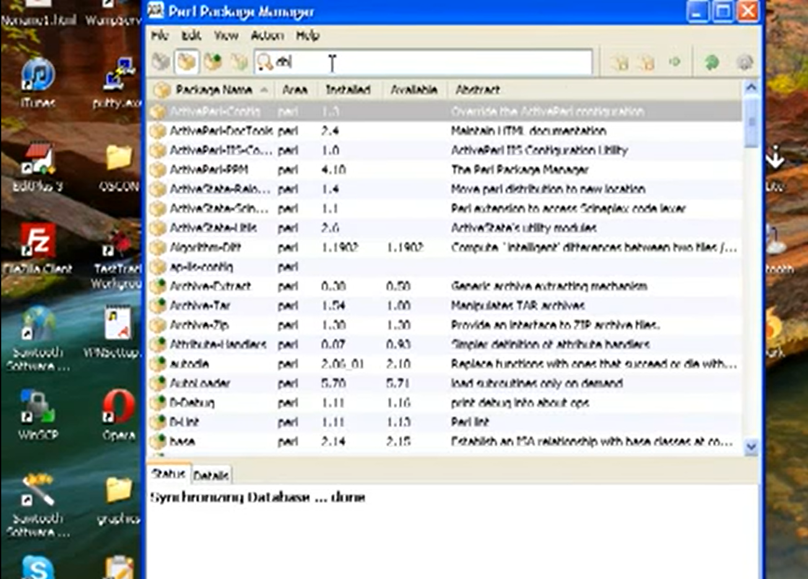The image size is (808, 579).
Task: Click the mark for install toolbar icon
Action: pos(619,63)
